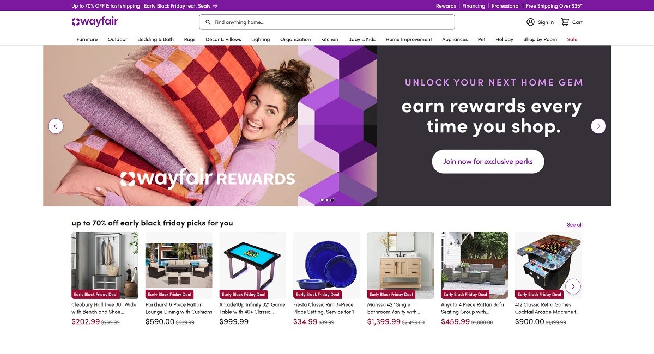
Task: Open the Fiesta Classic Rim place setting thumbnail
Action: 326,265
